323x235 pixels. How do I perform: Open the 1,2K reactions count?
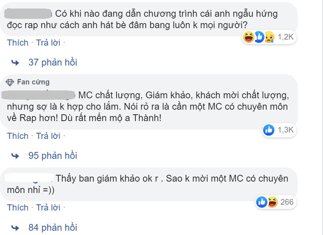pyautogui.click(x=287, y=37)
